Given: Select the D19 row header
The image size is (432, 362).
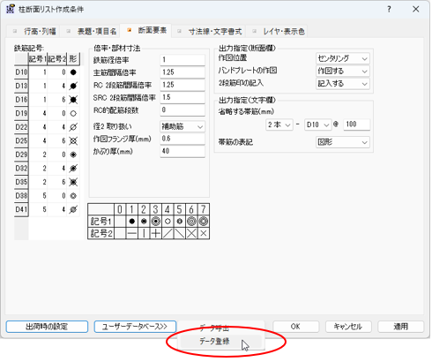Looking at the screenshot, I should 21,114.
